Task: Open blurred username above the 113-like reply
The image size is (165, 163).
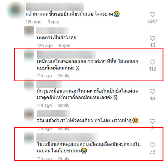Action: [x=67, y=55]
